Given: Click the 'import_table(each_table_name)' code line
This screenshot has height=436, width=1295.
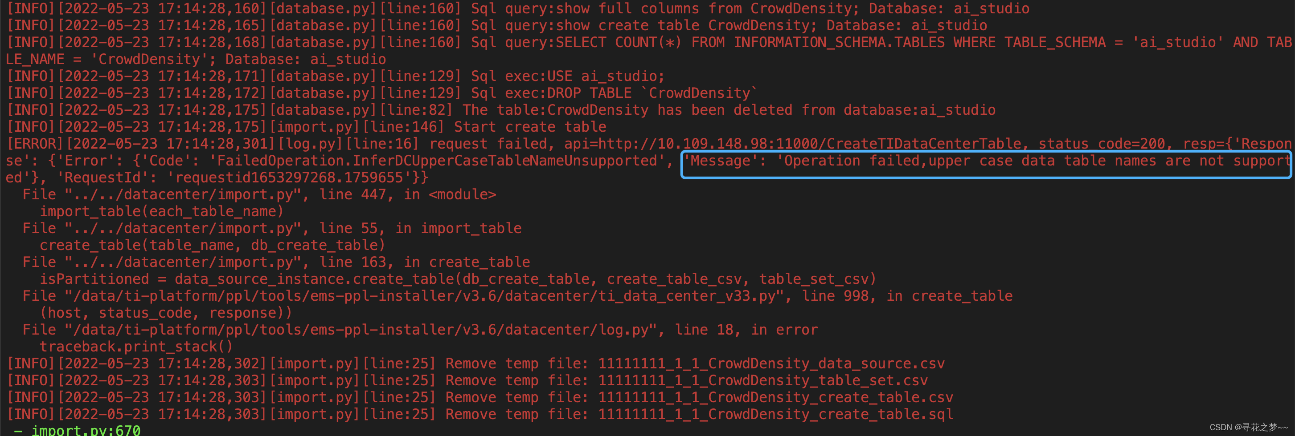Looking at the screenshot, I should 162,212.
